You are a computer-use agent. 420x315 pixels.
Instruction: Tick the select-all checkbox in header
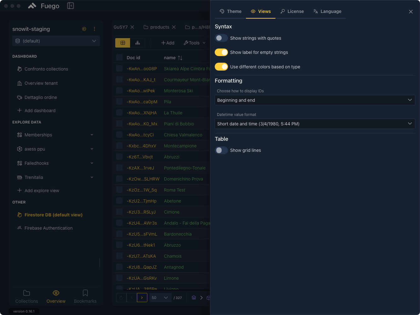point(119,57)
